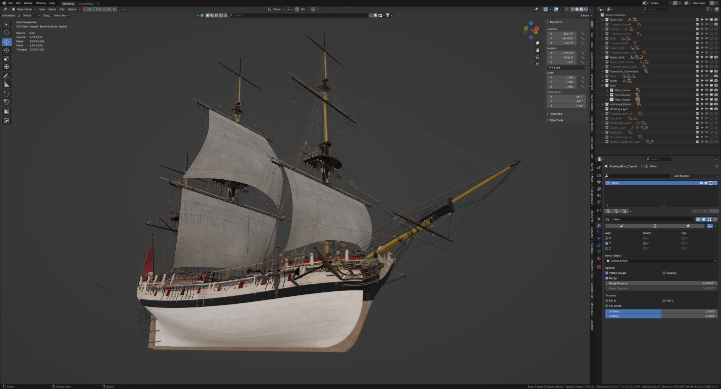The image size is (721, 389).
Task: Open the Select Box drag dropdown
Action: click(x=61, y=16)
